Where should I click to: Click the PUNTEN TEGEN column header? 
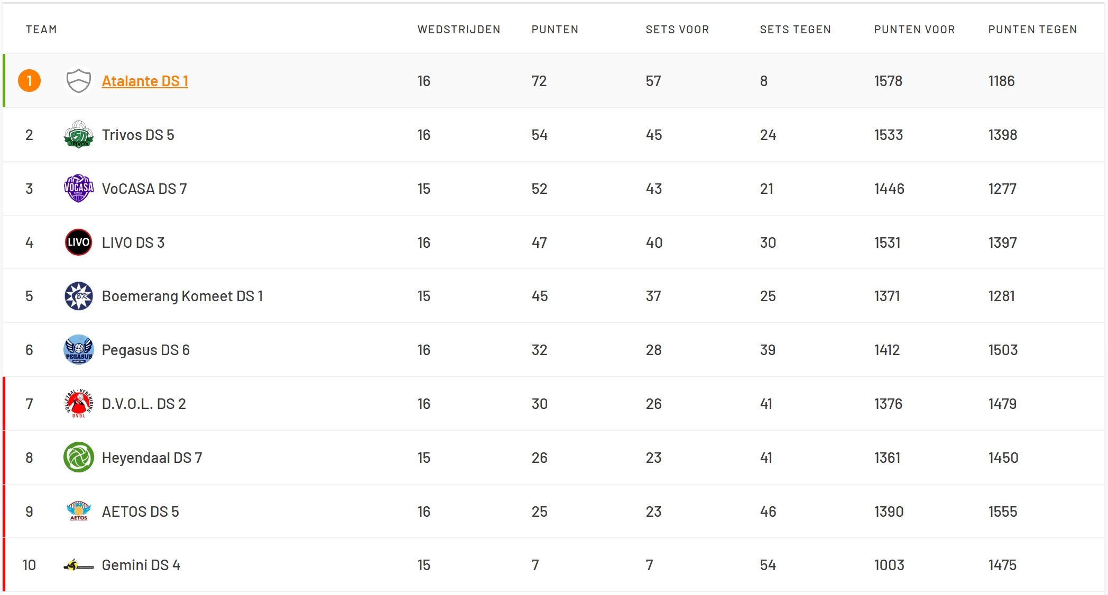pyautogui.click(x=1032, y=30)
